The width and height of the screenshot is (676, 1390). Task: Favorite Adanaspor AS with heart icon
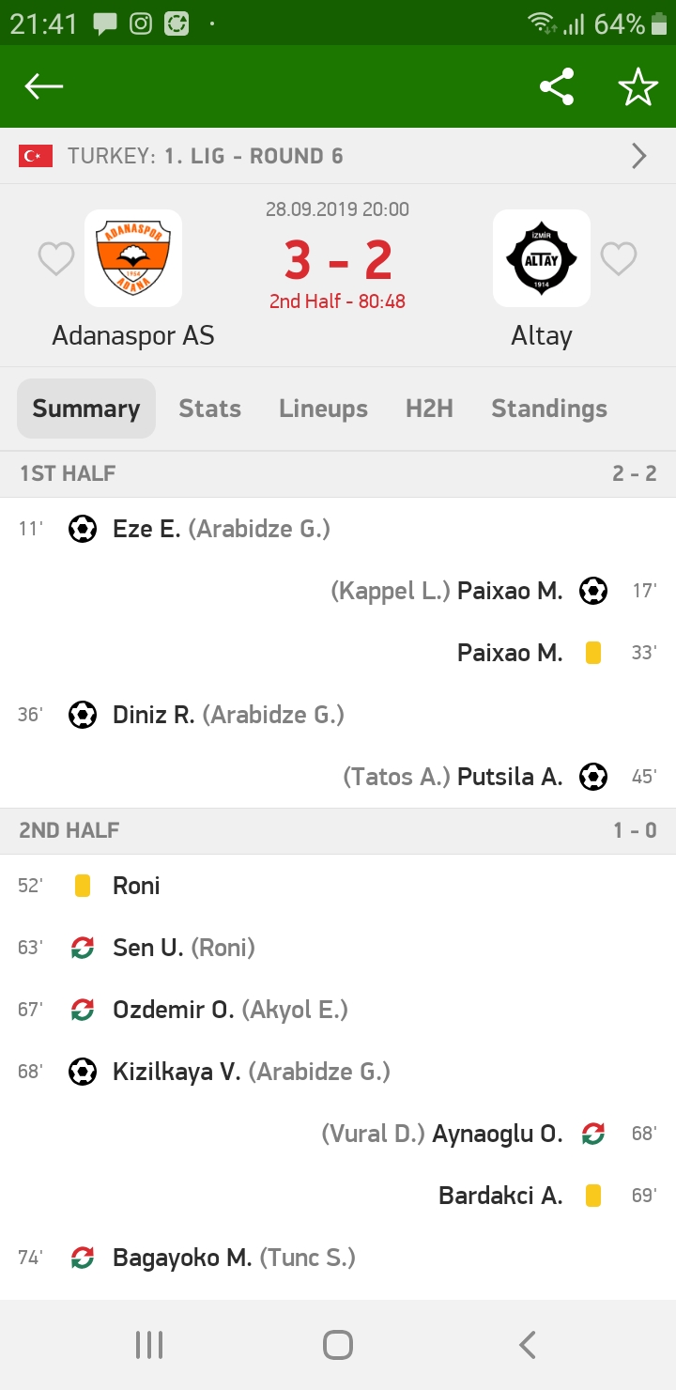point(55,258)
